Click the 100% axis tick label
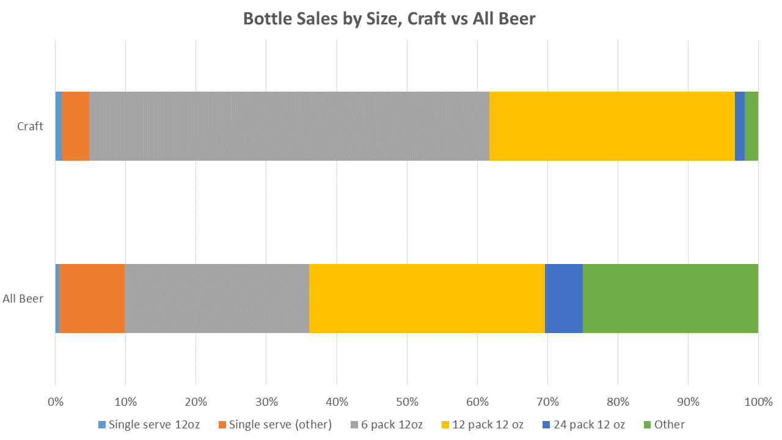Viewport: 782px width, 440px height. click(758, 402)
